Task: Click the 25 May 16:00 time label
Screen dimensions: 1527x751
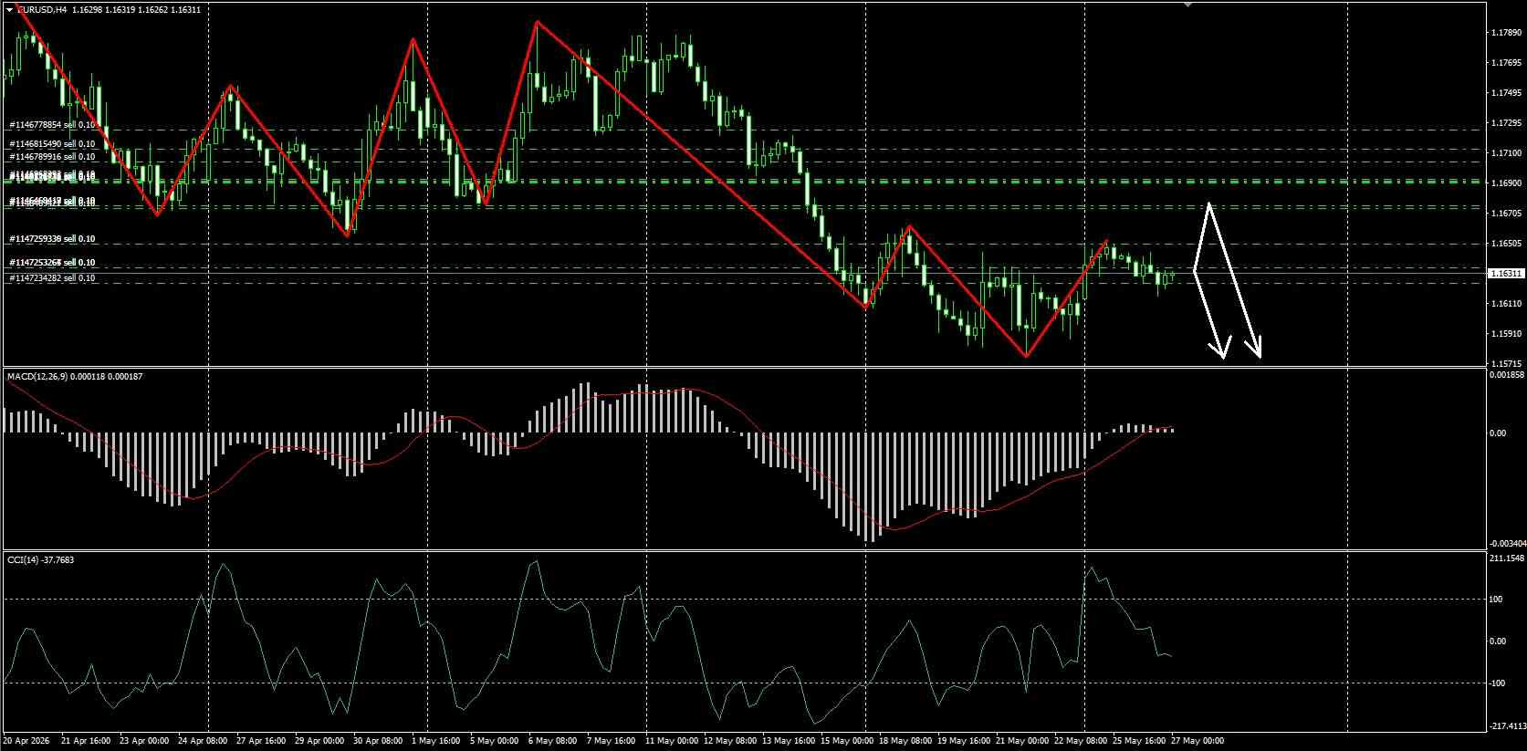Action: [x=1140, y=740]
